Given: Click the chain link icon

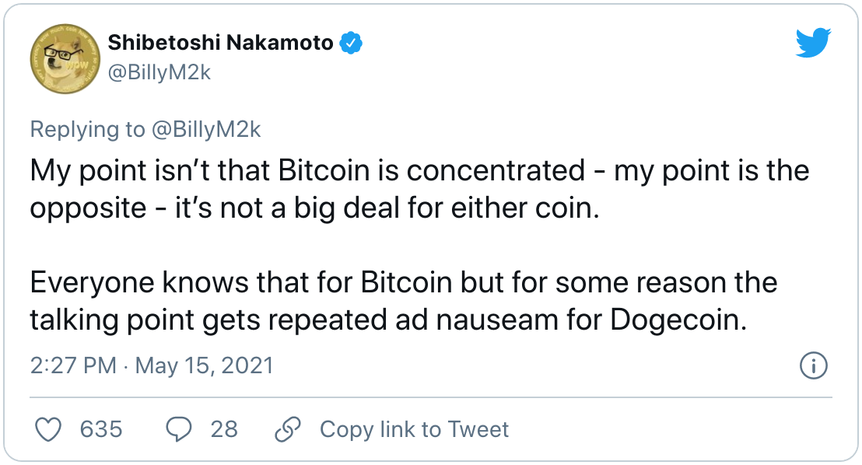Looking at the screenshot, I should pos(288,429).
